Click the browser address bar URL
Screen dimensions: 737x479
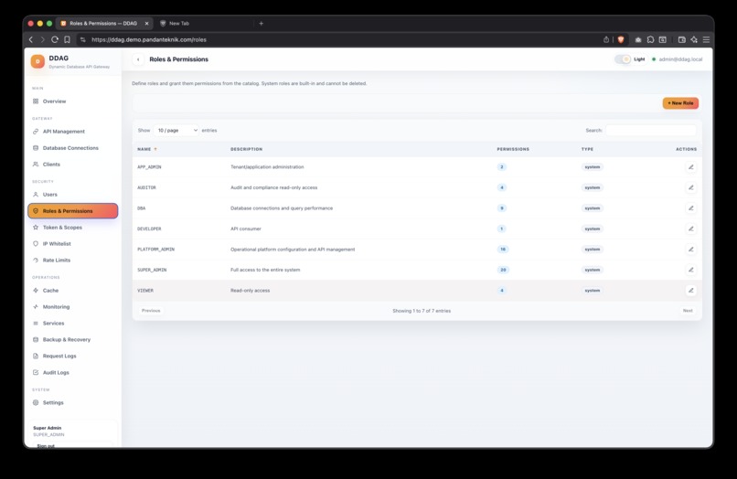pos(148,39)
